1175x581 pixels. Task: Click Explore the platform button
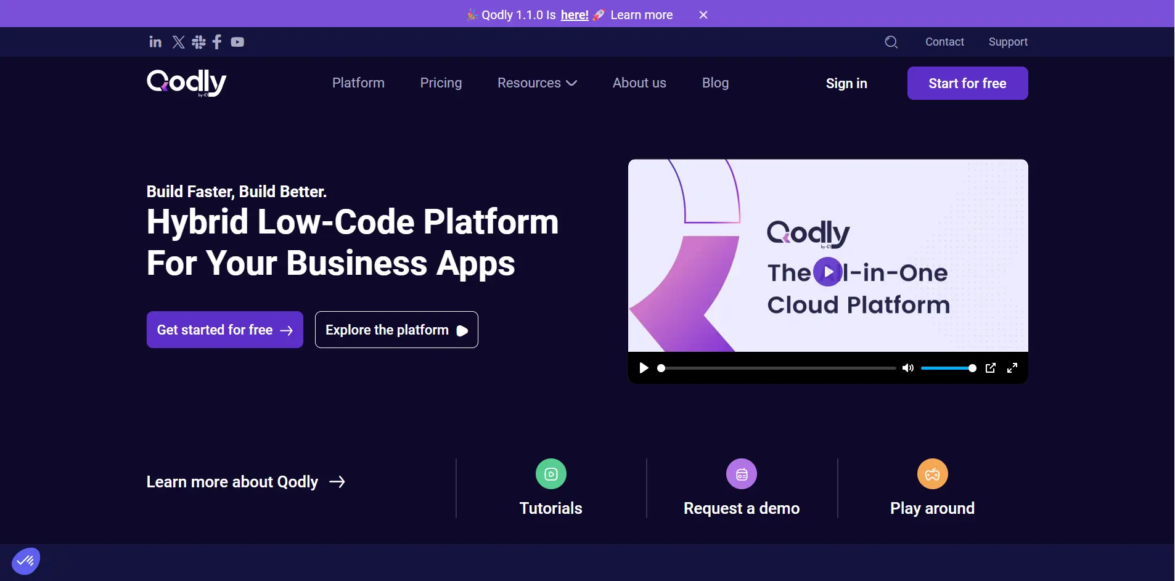point(396,330)
